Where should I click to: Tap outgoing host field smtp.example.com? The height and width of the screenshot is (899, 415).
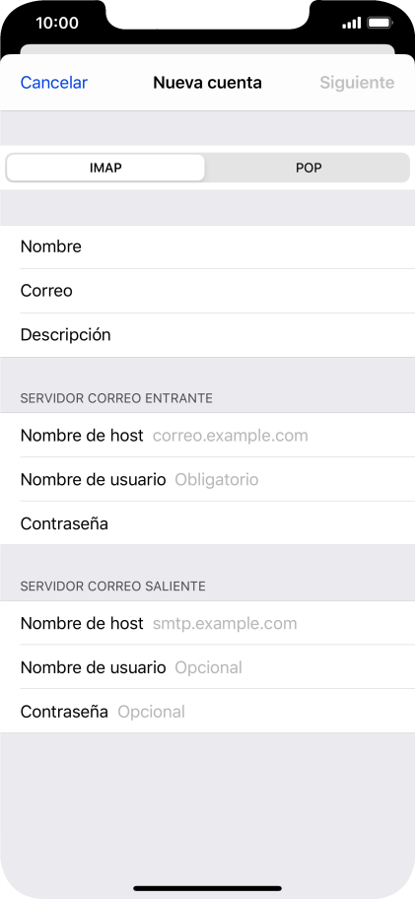[x=207, y=623]
